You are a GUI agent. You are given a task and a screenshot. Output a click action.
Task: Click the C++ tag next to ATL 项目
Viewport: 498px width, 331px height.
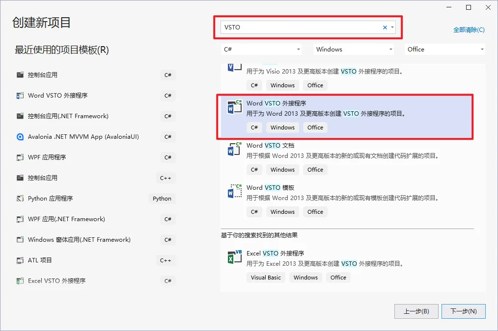tap(166, 260)
